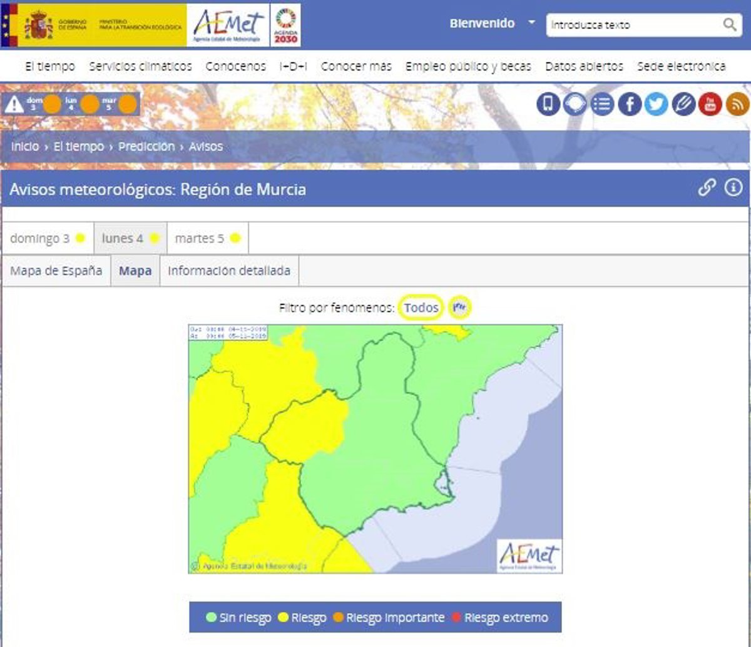The image size is (751, 647).
Task: Select the Todos phenomenon filter
Action: [x=421, y=308]
